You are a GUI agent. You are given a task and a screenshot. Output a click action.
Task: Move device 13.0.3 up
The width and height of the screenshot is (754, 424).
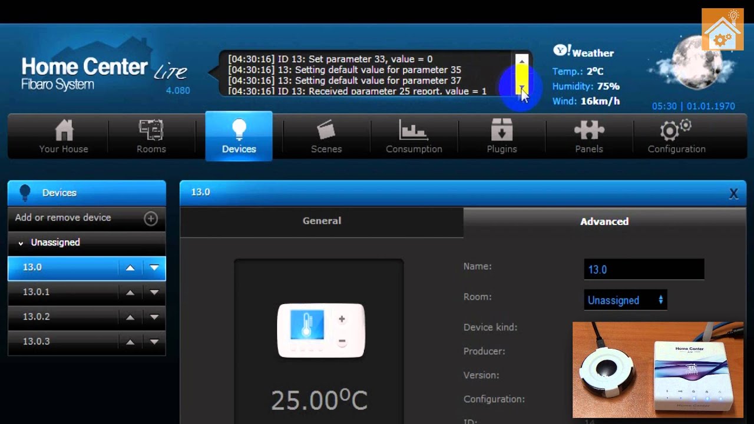[130, 342]
